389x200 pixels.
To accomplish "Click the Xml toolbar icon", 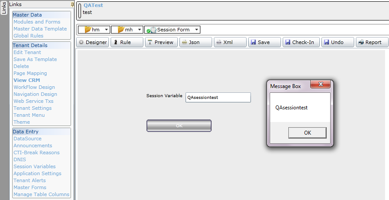I will (219, 42).
